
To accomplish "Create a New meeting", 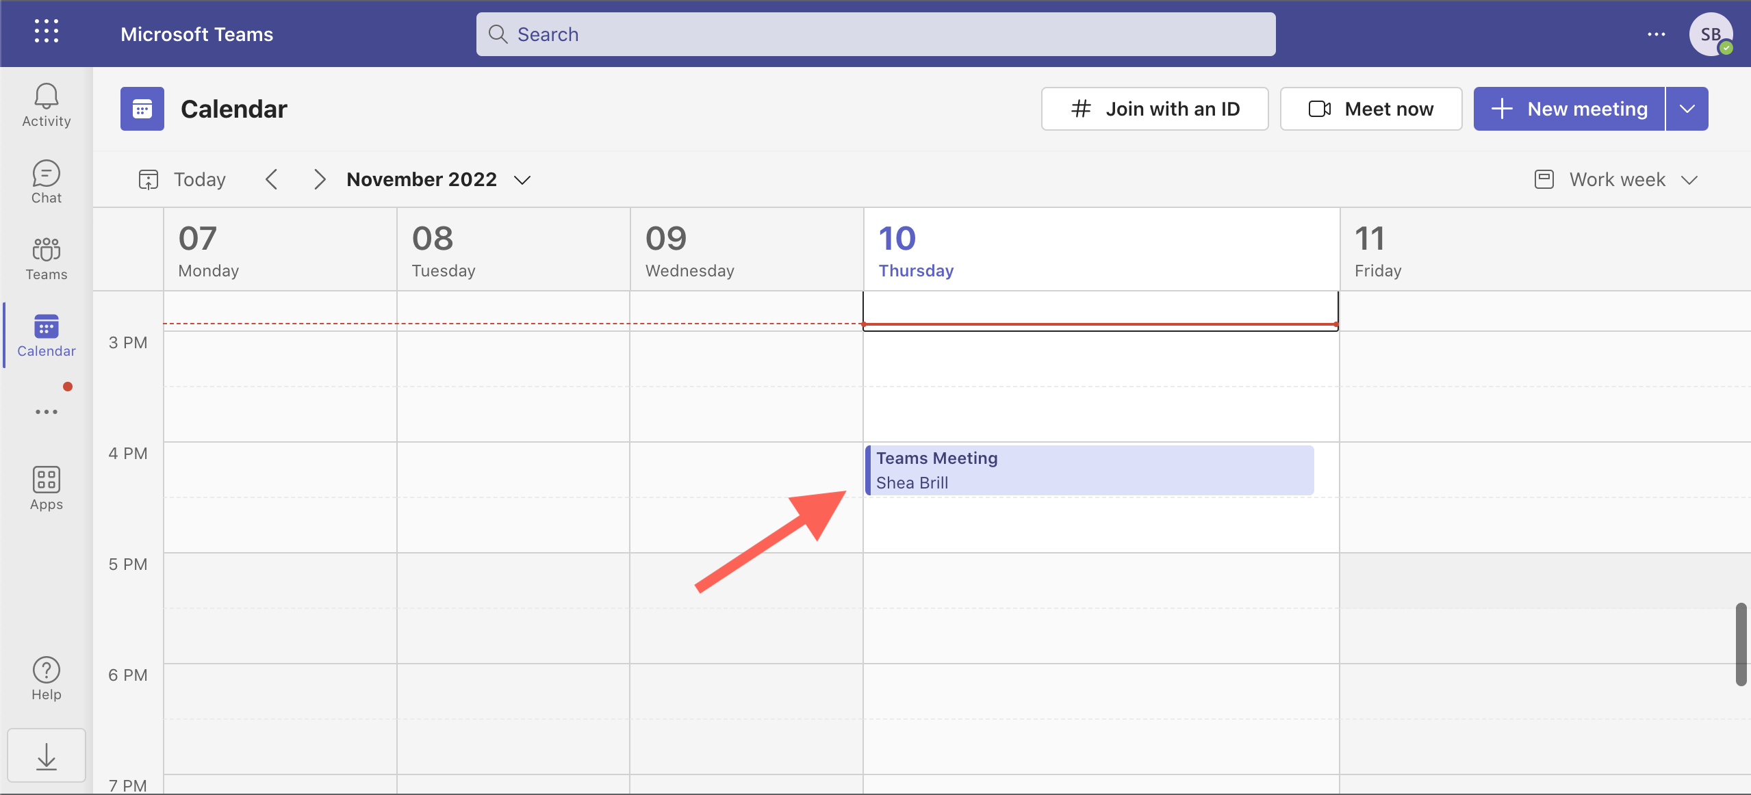I will (1569, 109).
